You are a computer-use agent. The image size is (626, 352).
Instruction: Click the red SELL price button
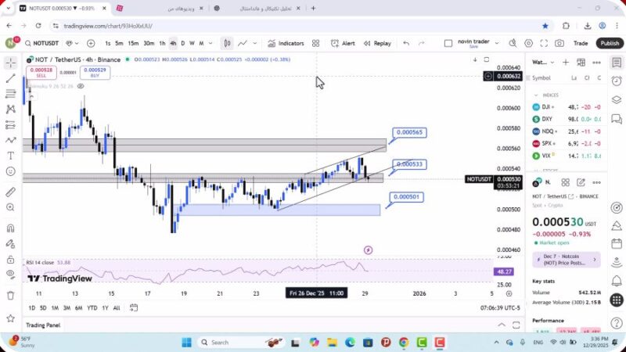coord(41,72)
